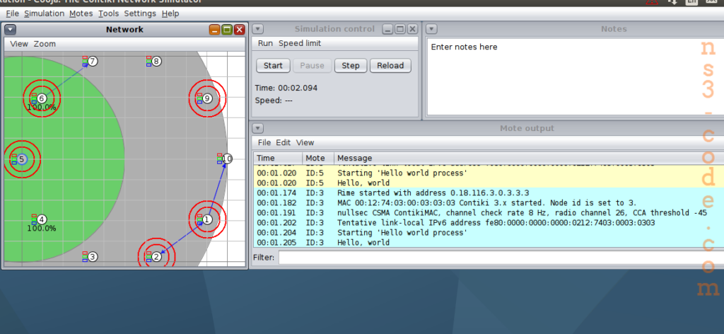The width and height of the screenshot is (724, 334).
Task: Open the Simulation control window dropdown arrow
Action: 258,29
